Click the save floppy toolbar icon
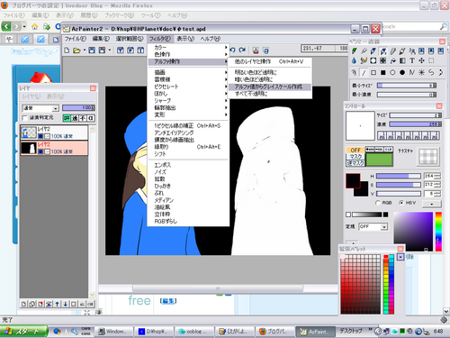Viewport: 450px width, 338px height. [x=92, y=50]
